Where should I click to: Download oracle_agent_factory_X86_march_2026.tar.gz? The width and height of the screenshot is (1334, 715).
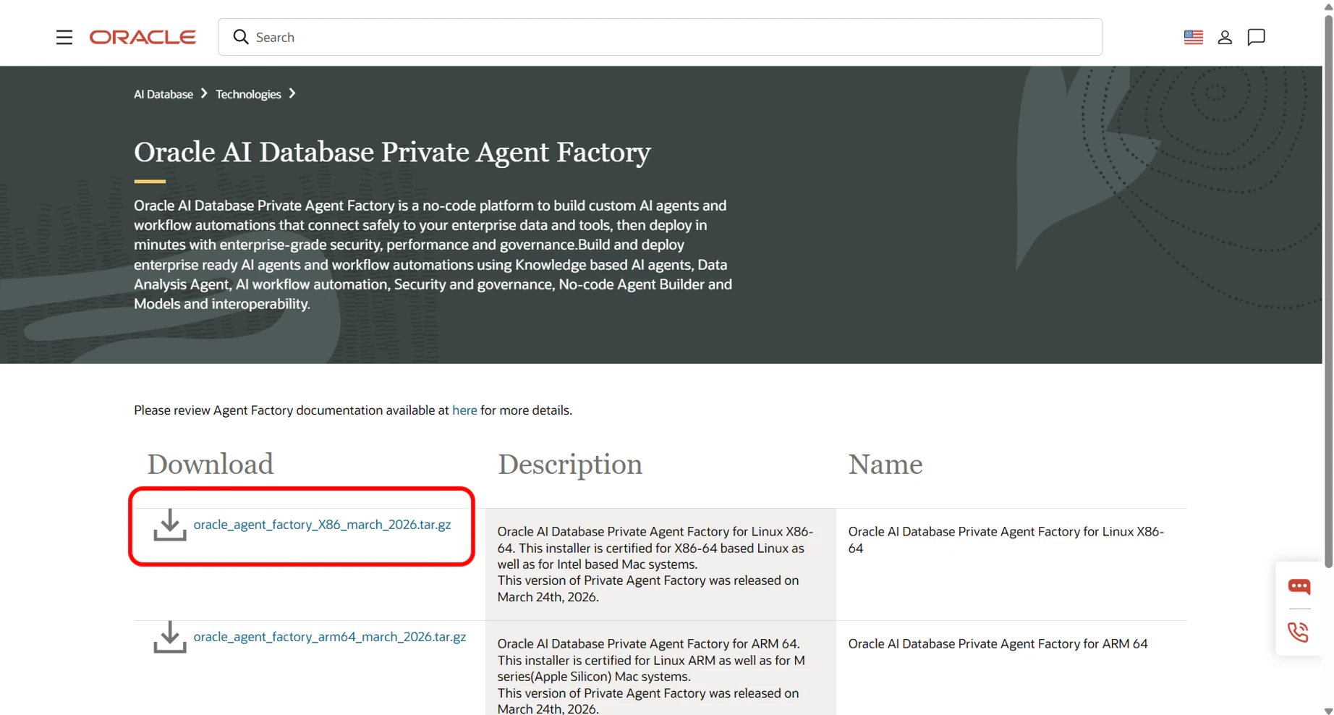(x=322, y=525)
